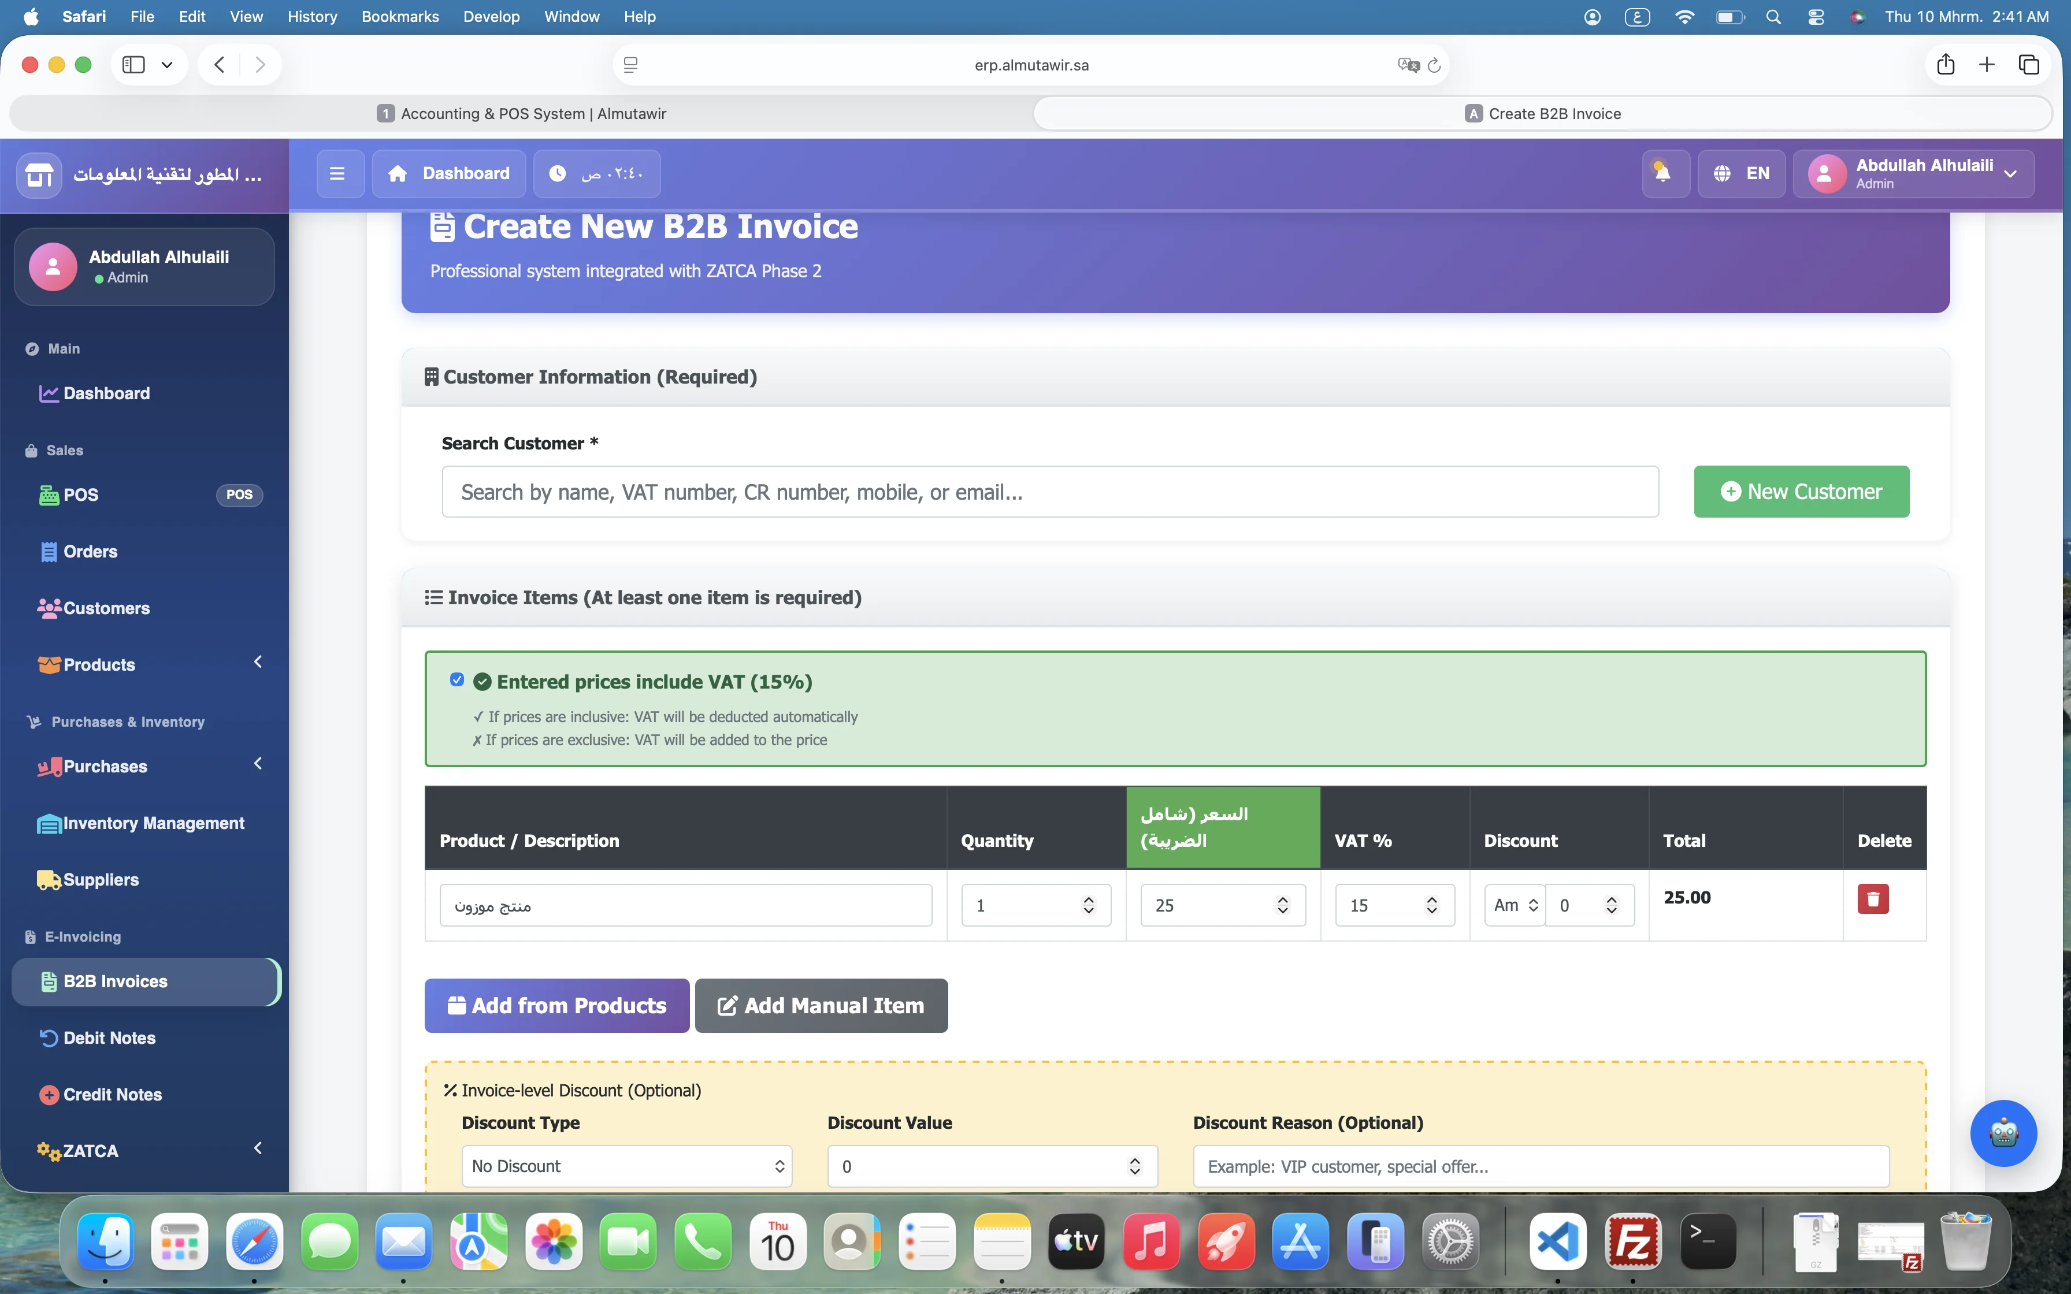Click Add from Products button
Screen dimensions: 2071x1294
click(557, 1006)
